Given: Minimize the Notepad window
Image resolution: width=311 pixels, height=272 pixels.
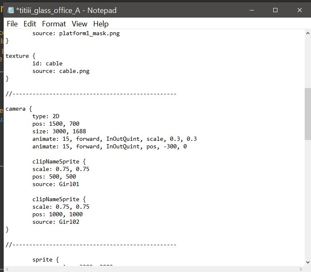Looking at the screenshot, I should 251,10.
